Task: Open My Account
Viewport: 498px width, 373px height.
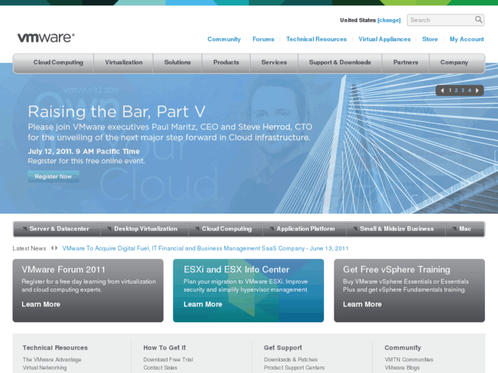Action: [466, 39]
